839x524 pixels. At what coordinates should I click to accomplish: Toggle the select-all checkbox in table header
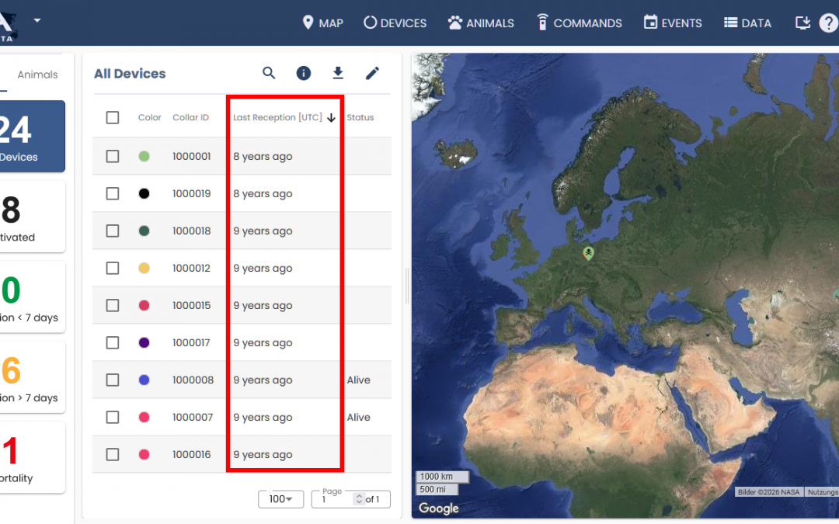point(113,117)
